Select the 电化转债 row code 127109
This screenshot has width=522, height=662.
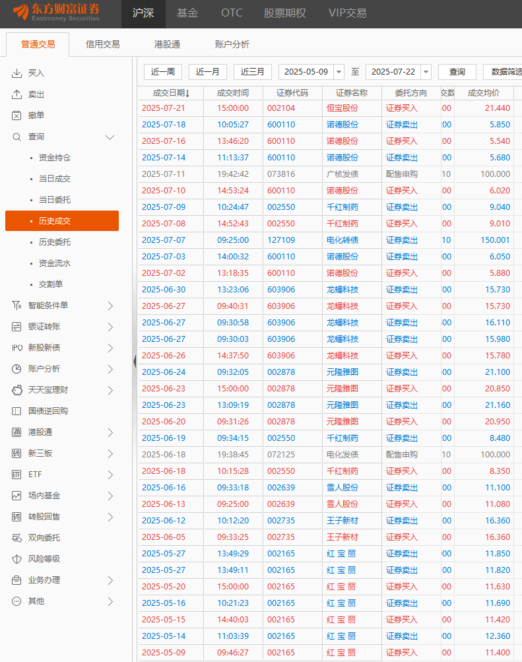(x=330, y=240)
